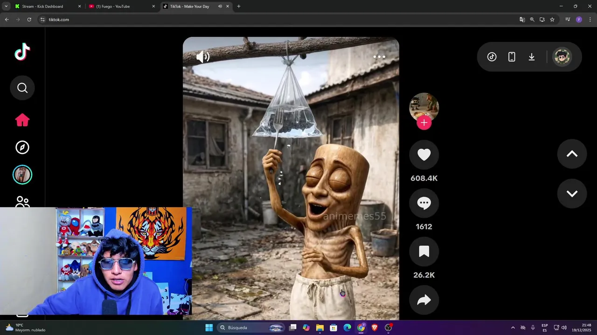This screenshot has width=597, height=335.
Task: Click the microphone tray icon
Action: point(533,328)
